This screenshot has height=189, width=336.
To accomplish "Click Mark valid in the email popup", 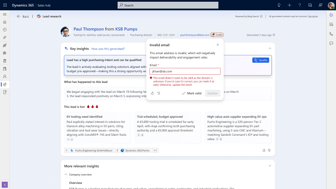I will 192,93.
